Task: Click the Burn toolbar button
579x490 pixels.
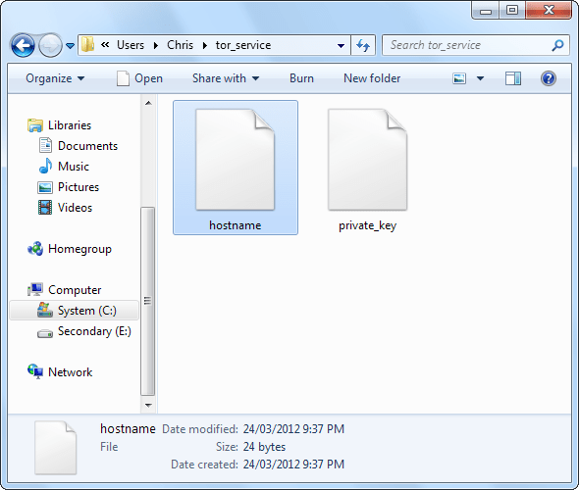Action: pos(301,78)
